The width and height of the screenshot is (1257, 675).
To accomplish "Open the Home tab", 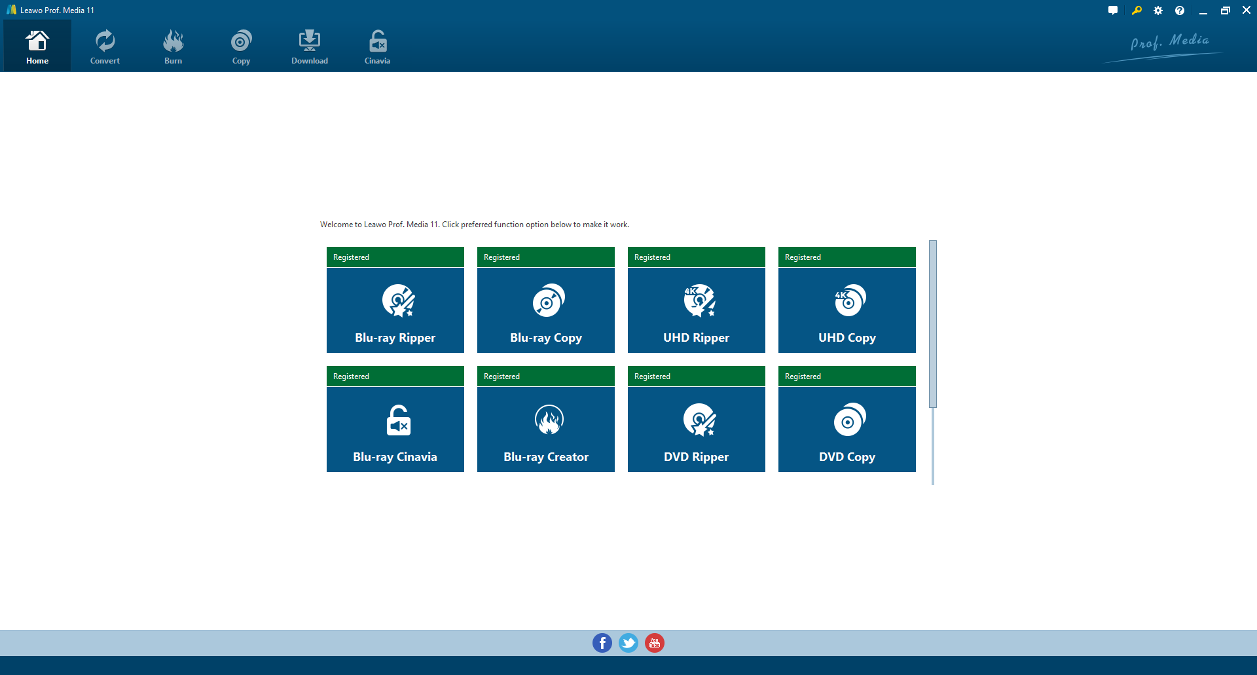I will pyautogui.click(x=37, y=46).
